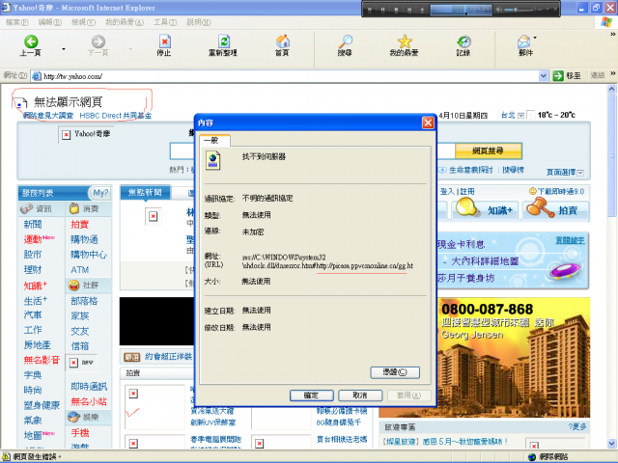Click the 確定 button in dialog
The height and width of the screenshot is (463, 618).
tap(312, 395)
